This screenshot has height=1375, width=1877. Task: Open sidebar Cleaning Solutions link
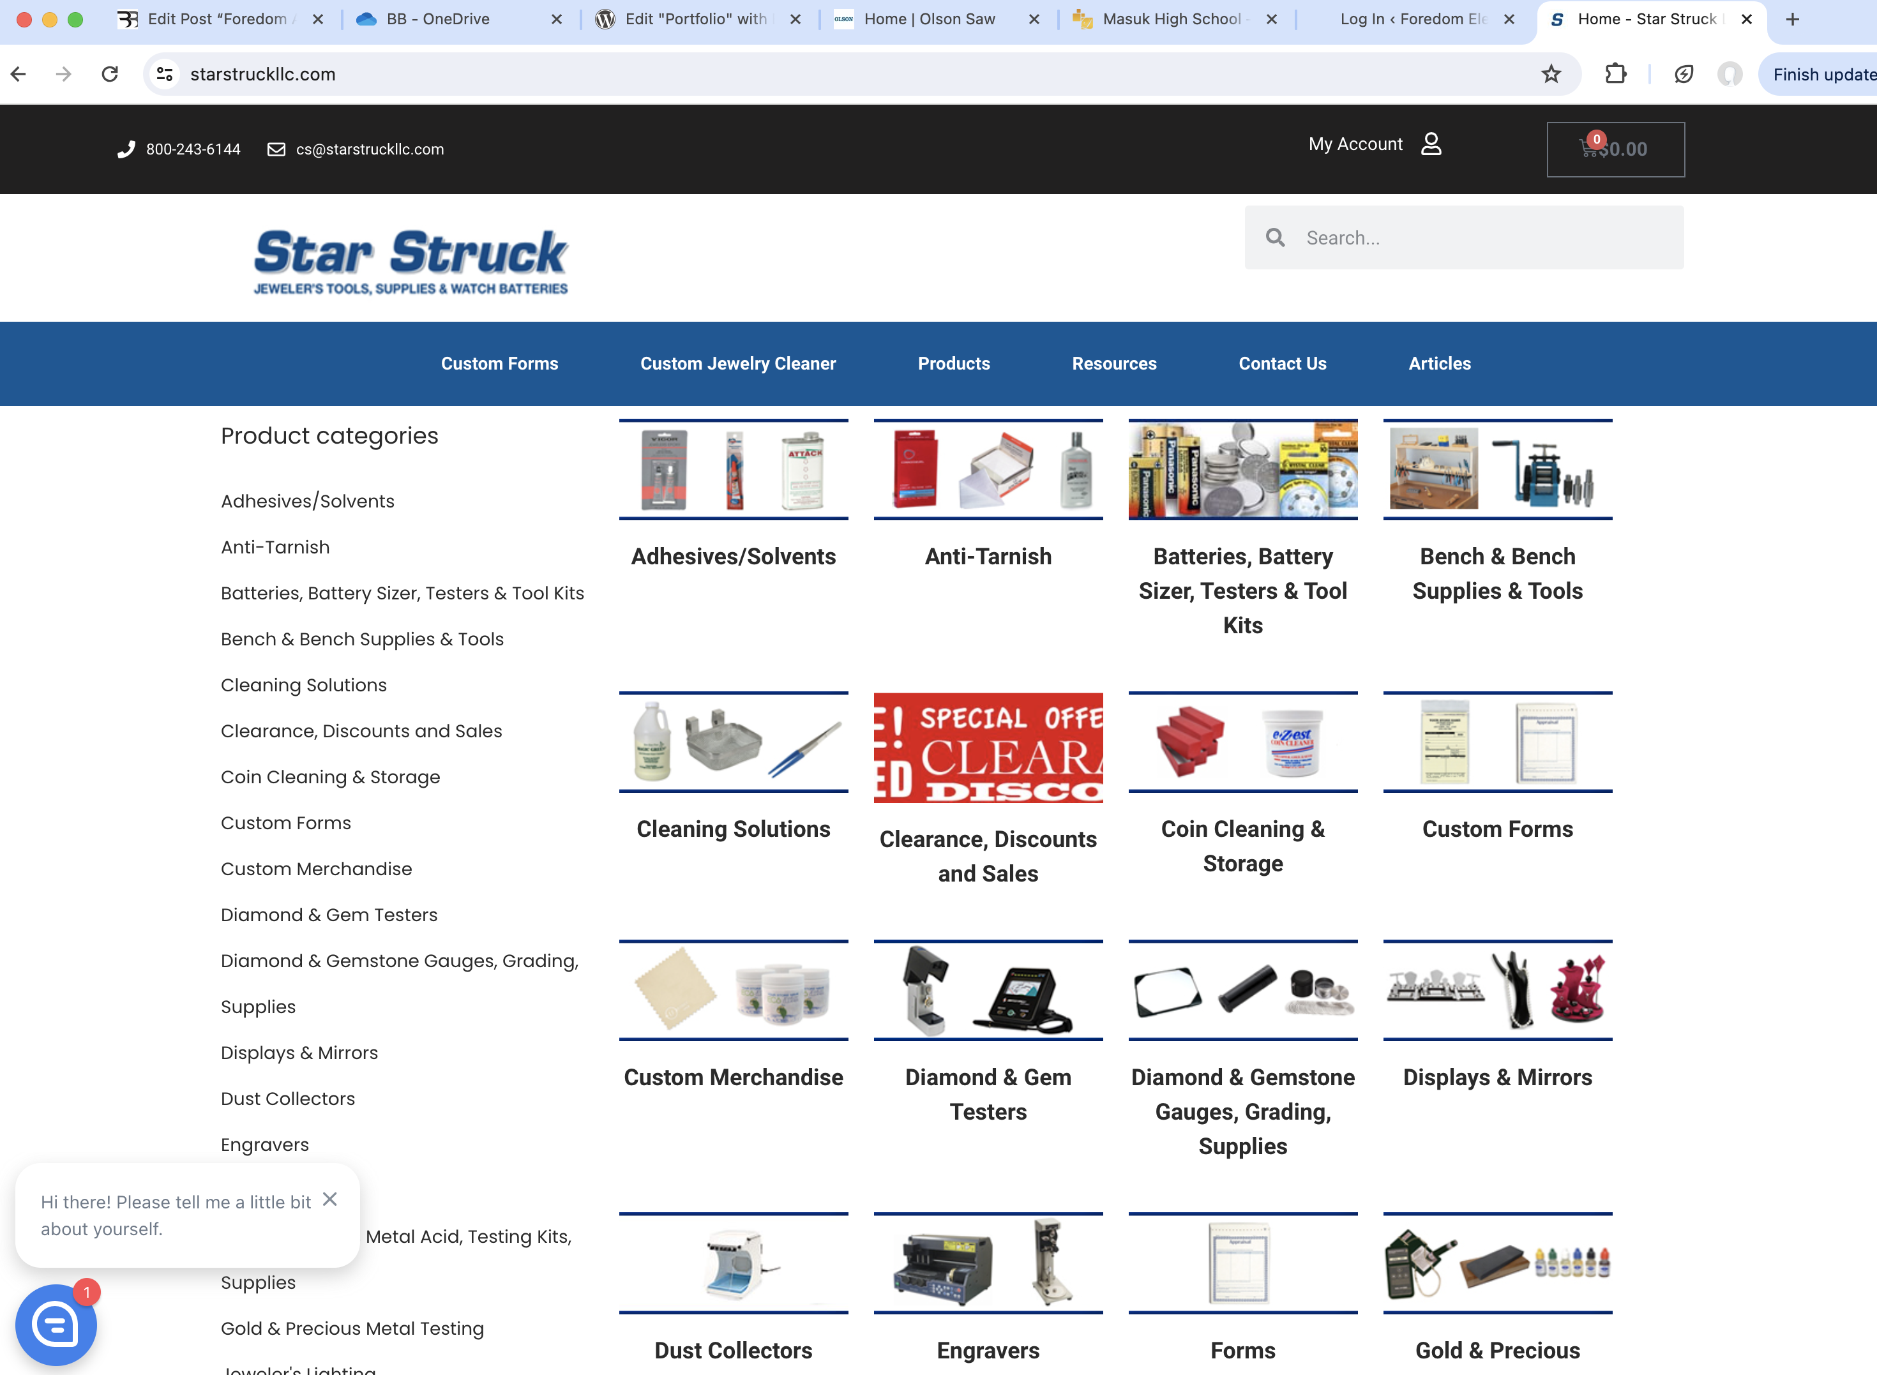(303, 685)
